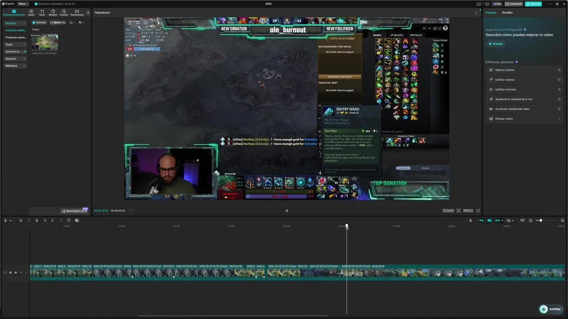Delete right of playhead

(x=52, y=220)
